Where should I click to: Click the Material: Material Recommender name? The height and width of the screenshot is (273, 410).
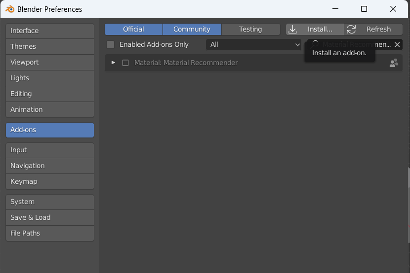click(186, 63)
